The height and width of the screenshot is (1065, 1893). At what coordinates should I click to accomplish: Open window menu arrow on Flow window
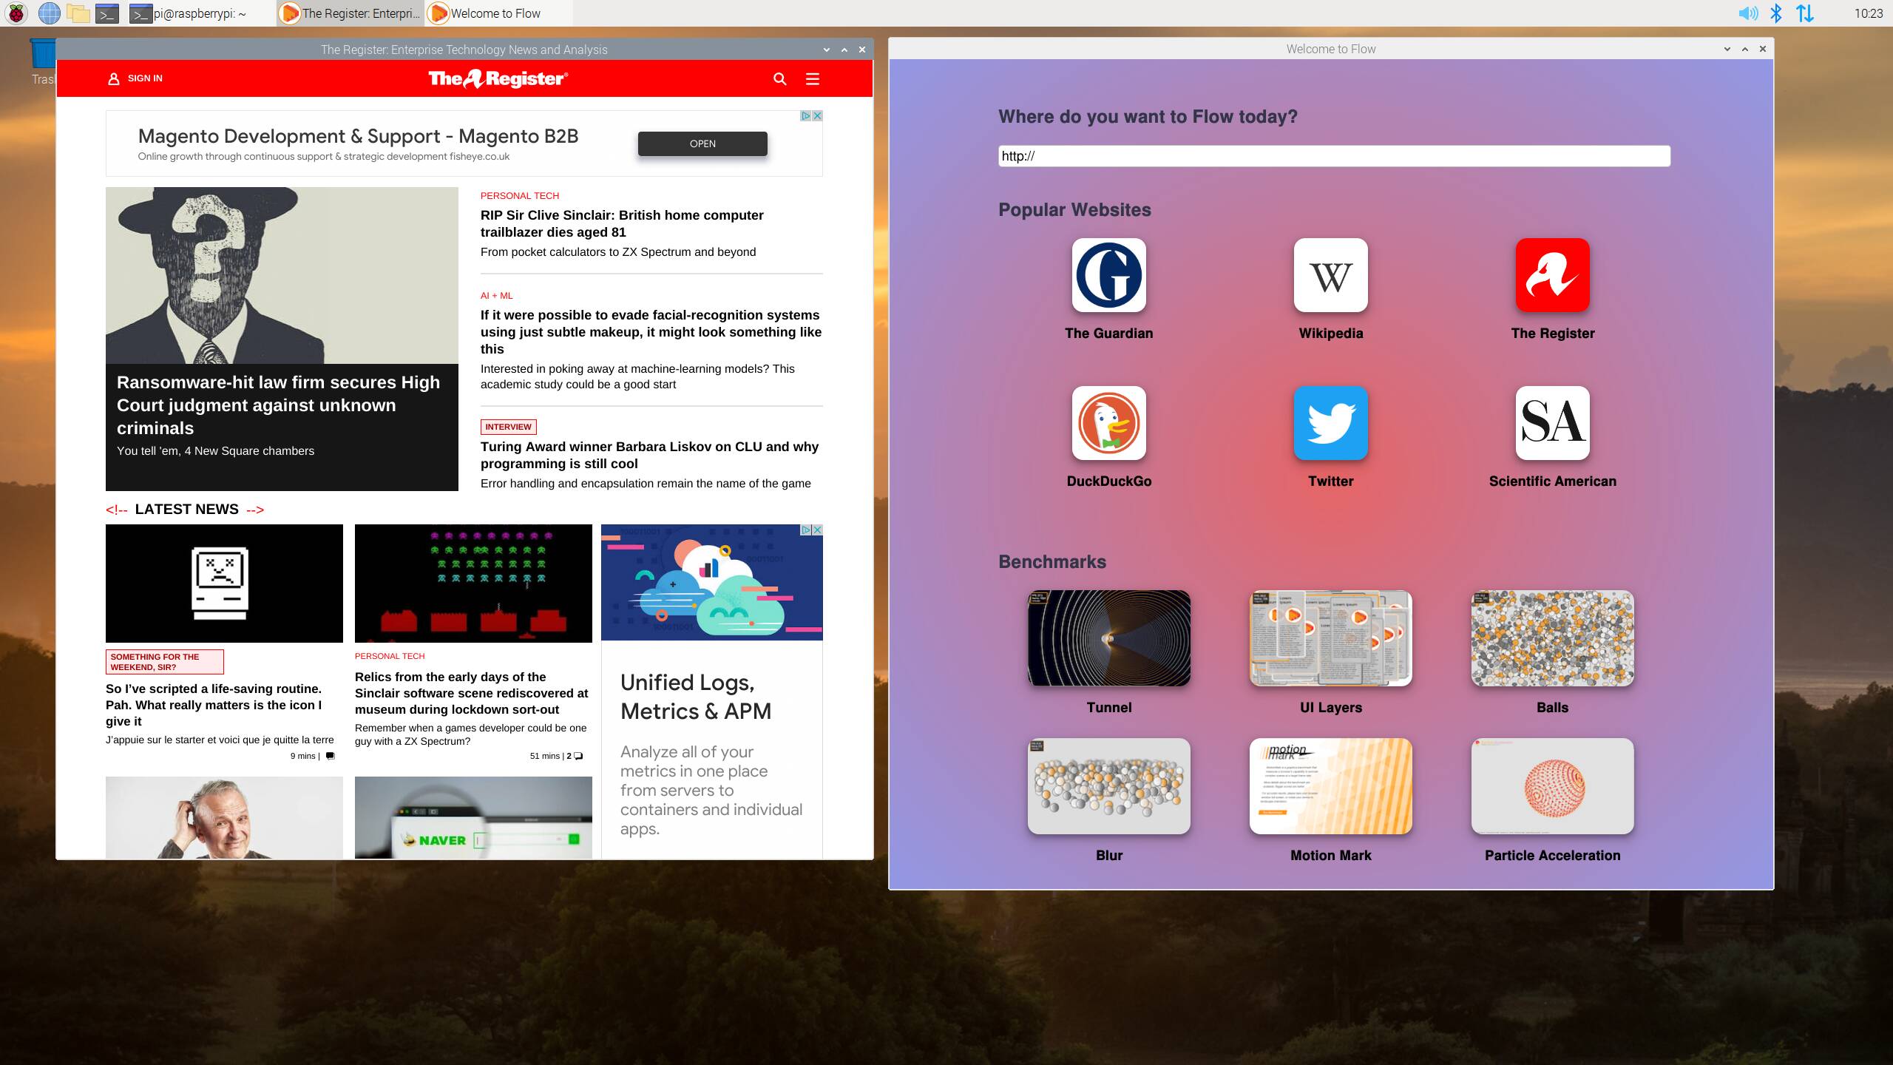pos(1727,49)
